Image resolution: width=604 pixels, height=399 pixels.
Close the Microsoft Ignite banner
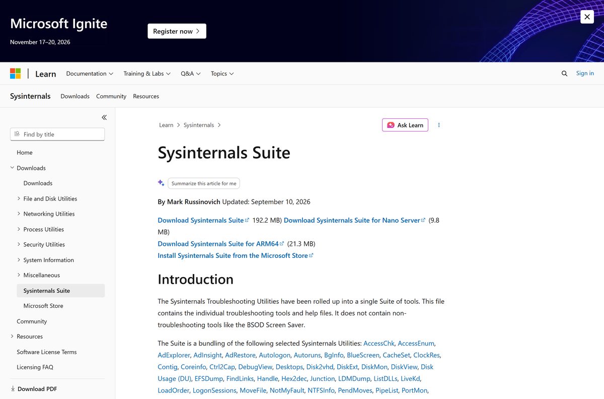click(x=587, y=17)
